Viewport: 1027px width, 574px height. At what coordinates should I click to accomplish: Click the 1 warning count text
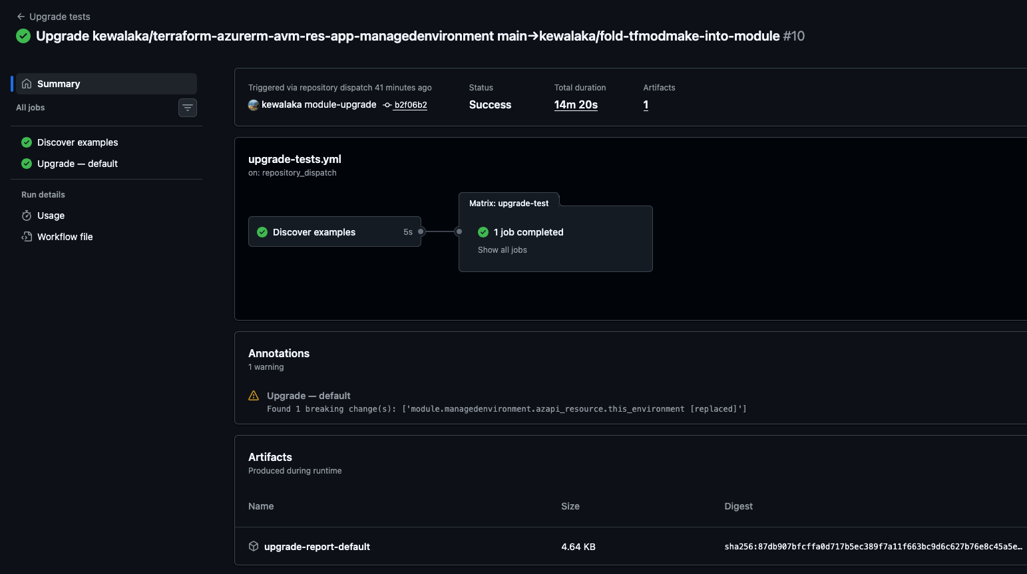click(266, 367)
